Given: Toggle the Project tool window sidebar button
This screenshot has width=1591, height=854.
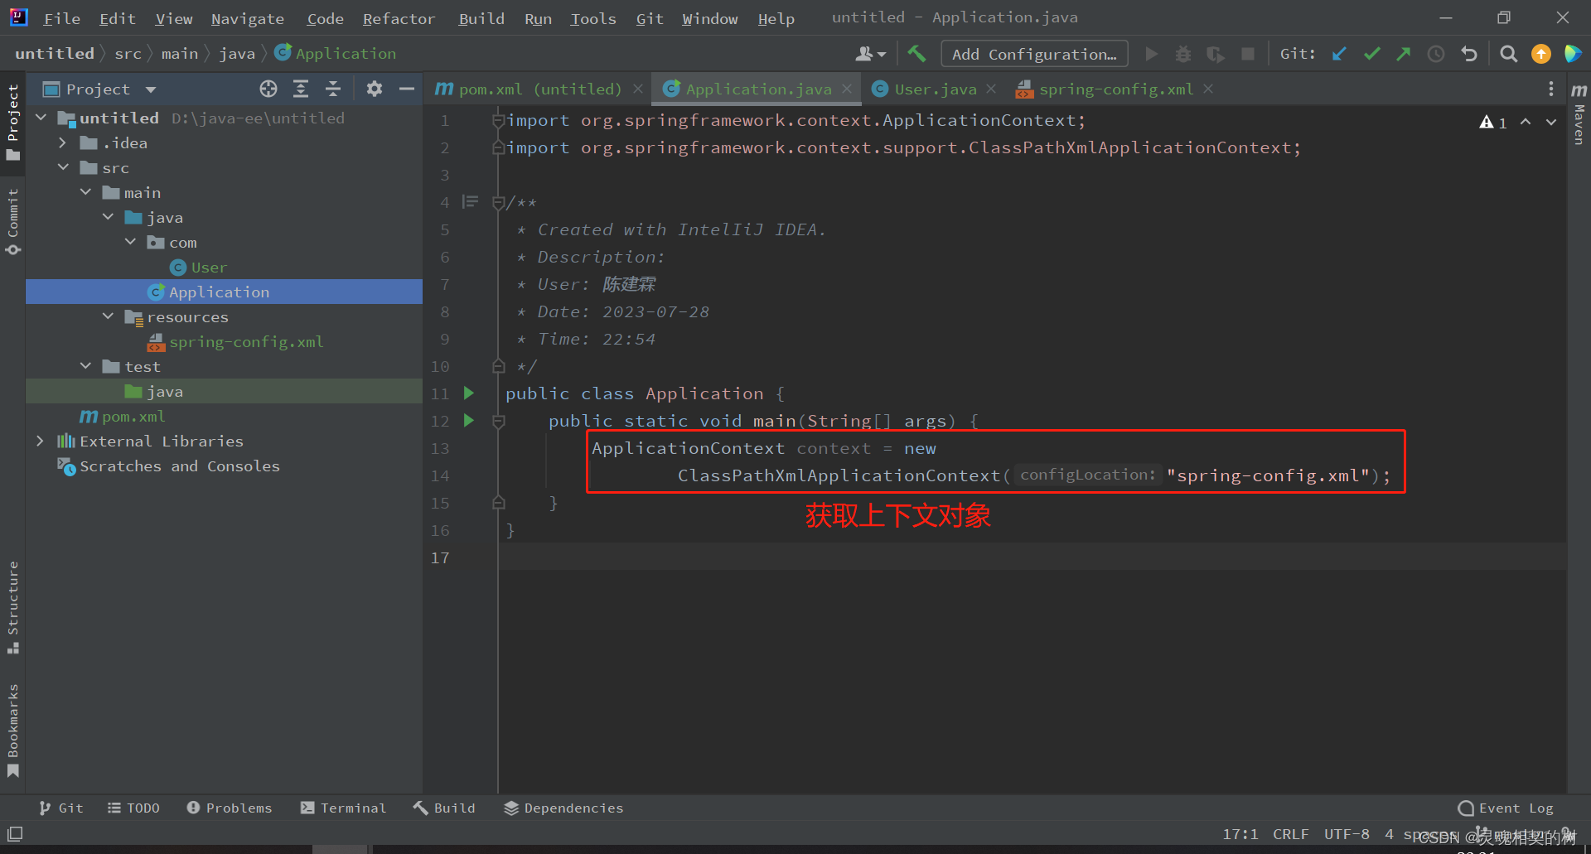Looking at the screenshot, I should click(x=12, y=123).
